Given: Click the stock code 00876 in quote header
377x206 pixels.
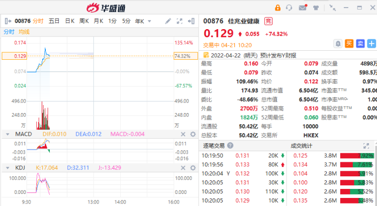Looking at the screenshot, I should click(x=213, y=21).
